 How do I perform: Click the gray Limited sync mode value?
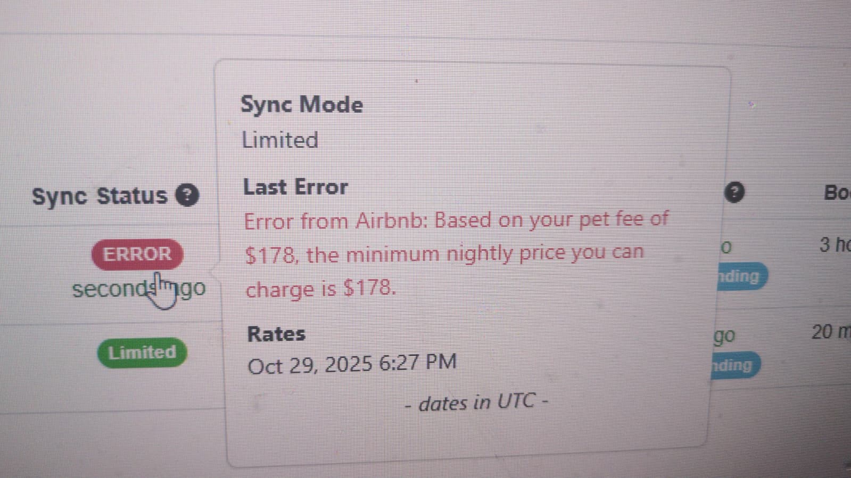(x=280, y=140)
